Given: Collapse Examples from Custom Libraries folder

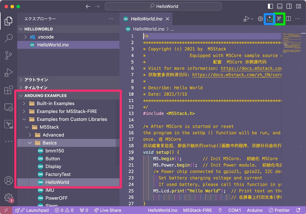Looking at the screenshot, I should [68, 119].
